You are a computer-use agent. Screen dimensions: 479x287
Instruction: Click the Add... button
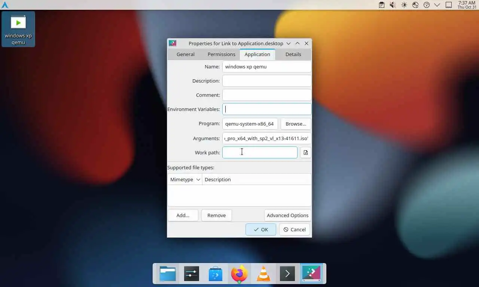tap(183, 215)
